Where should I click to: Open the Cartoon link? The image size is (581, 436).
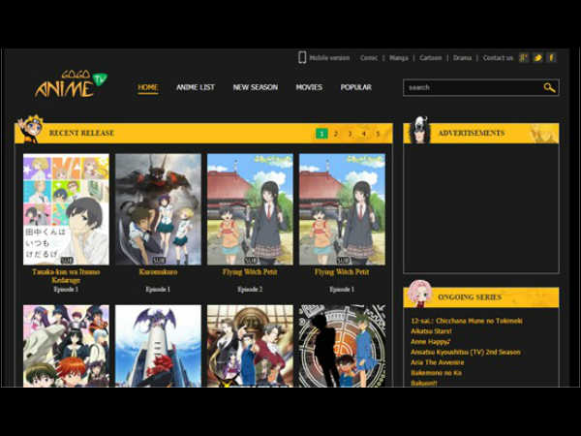click(x=431, y=58)
